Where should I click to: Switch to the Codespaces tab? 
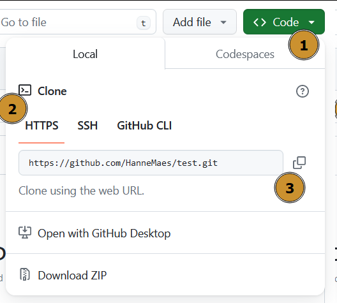click(x=245, y=54)
